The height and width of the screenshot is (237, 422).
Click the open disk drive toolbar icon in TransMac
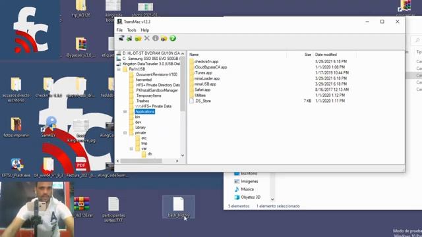coord(121,38)
